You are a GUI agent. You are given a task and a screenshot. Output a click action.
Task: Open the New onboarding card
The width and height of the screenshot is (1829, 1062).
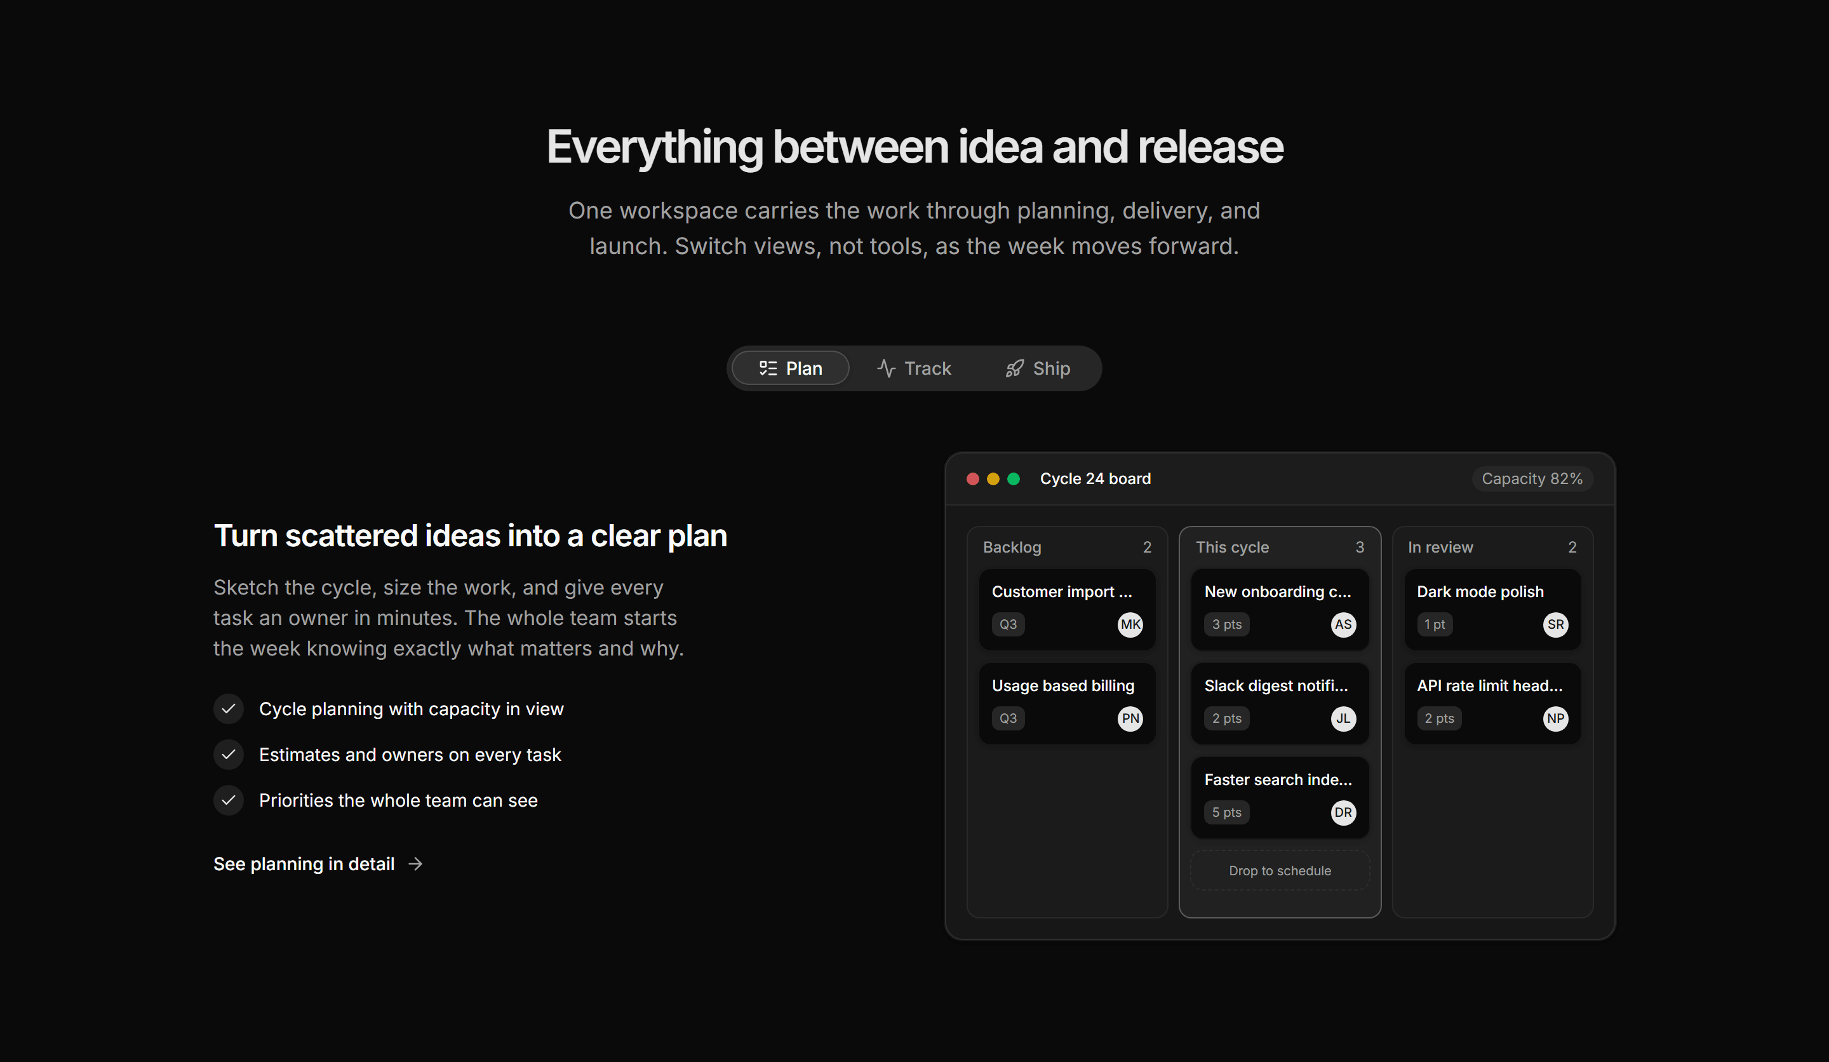pos(1280,609)
